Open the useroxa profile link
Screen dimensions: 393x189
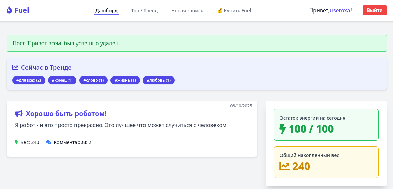coord(341,10)
